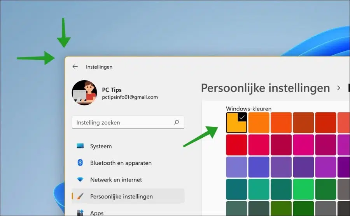The height and width of the screenshot is (216, 350).
Task: Click the Instellingen window title
Action: point(99,67)
